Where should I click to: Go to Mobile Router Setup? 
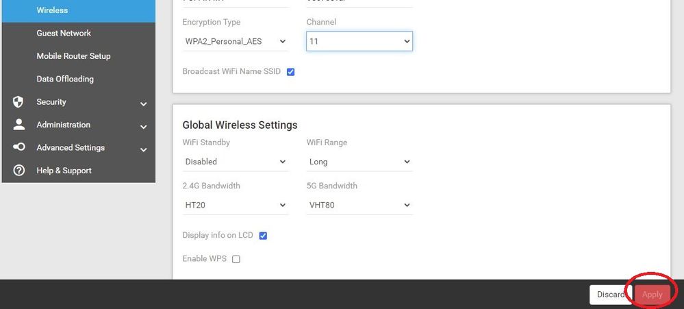[73, 56]
